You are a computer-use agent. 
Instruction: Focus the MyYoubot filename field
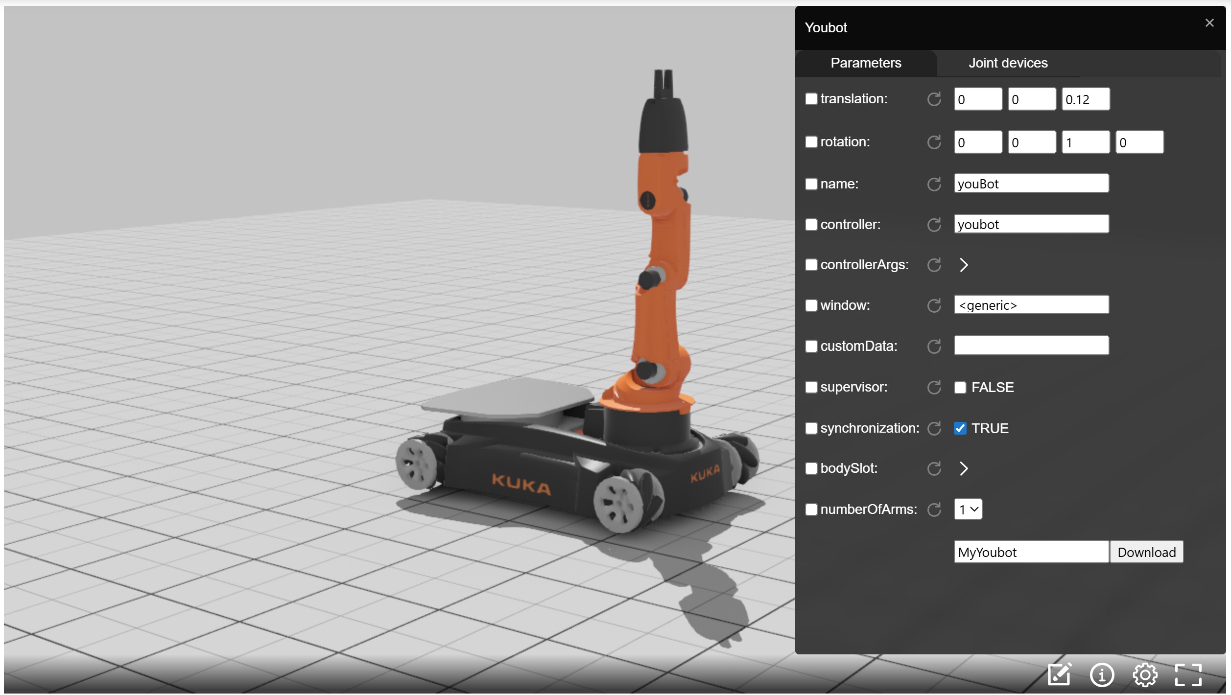coord(1031,553)
